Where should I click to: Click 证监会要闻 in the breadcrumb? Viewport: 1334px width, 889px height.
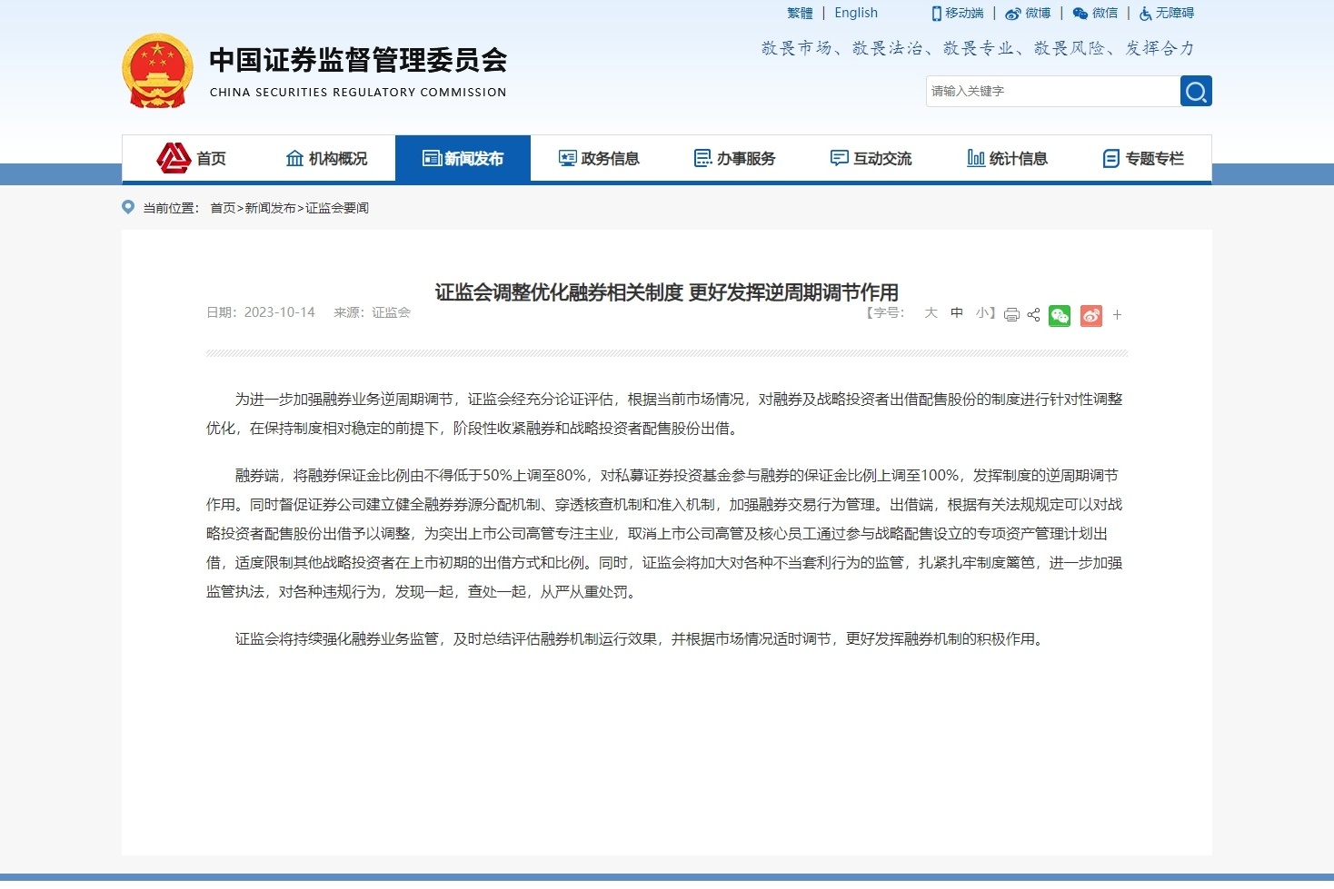[337, 208]
